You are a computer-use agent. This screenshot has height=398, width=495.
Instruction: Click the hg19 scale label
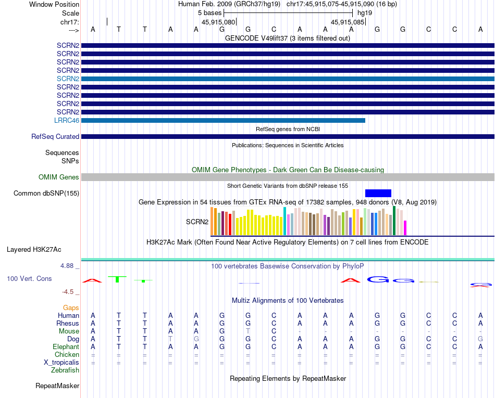pos(365,13)
